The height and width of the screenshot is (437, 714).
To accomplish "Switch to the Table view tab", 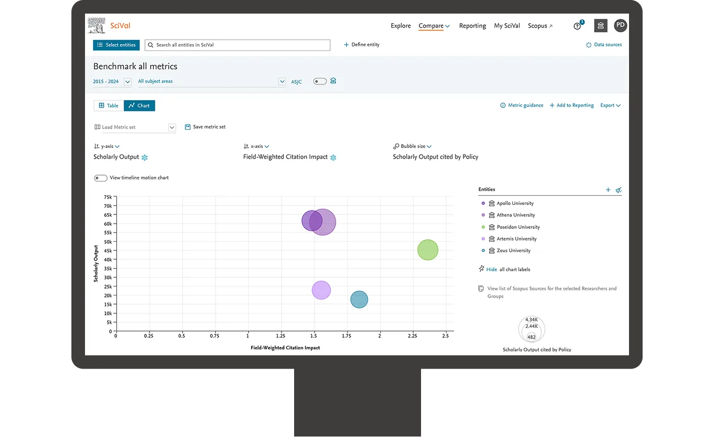I will coord(108,105).
